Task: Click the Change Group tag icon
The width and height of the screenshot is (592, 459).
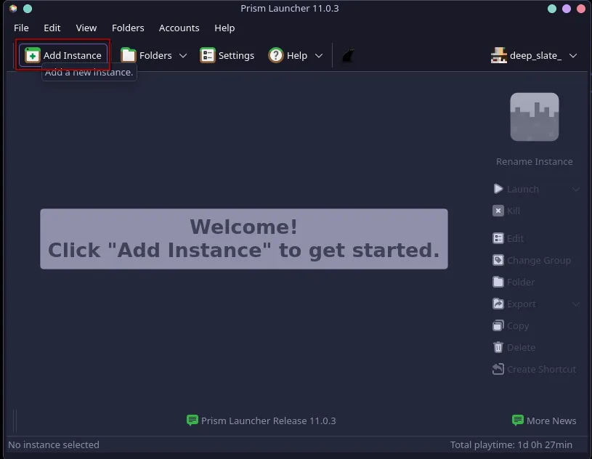Action: (x=498, y=260)
